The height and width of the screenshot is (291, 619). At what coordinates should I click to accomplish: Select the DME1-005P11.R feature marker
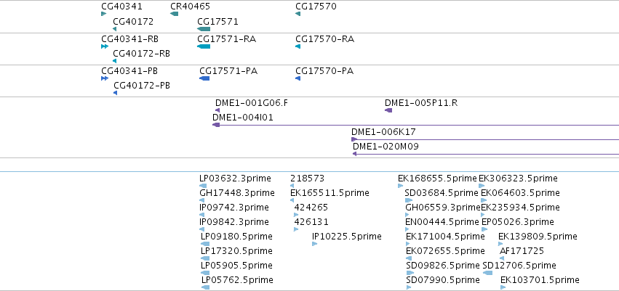(388, 110)
